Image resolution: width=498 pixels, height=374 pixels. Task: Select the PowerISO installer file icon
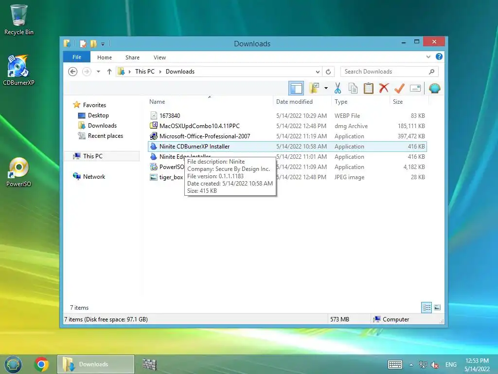click(x=154, y=167)
